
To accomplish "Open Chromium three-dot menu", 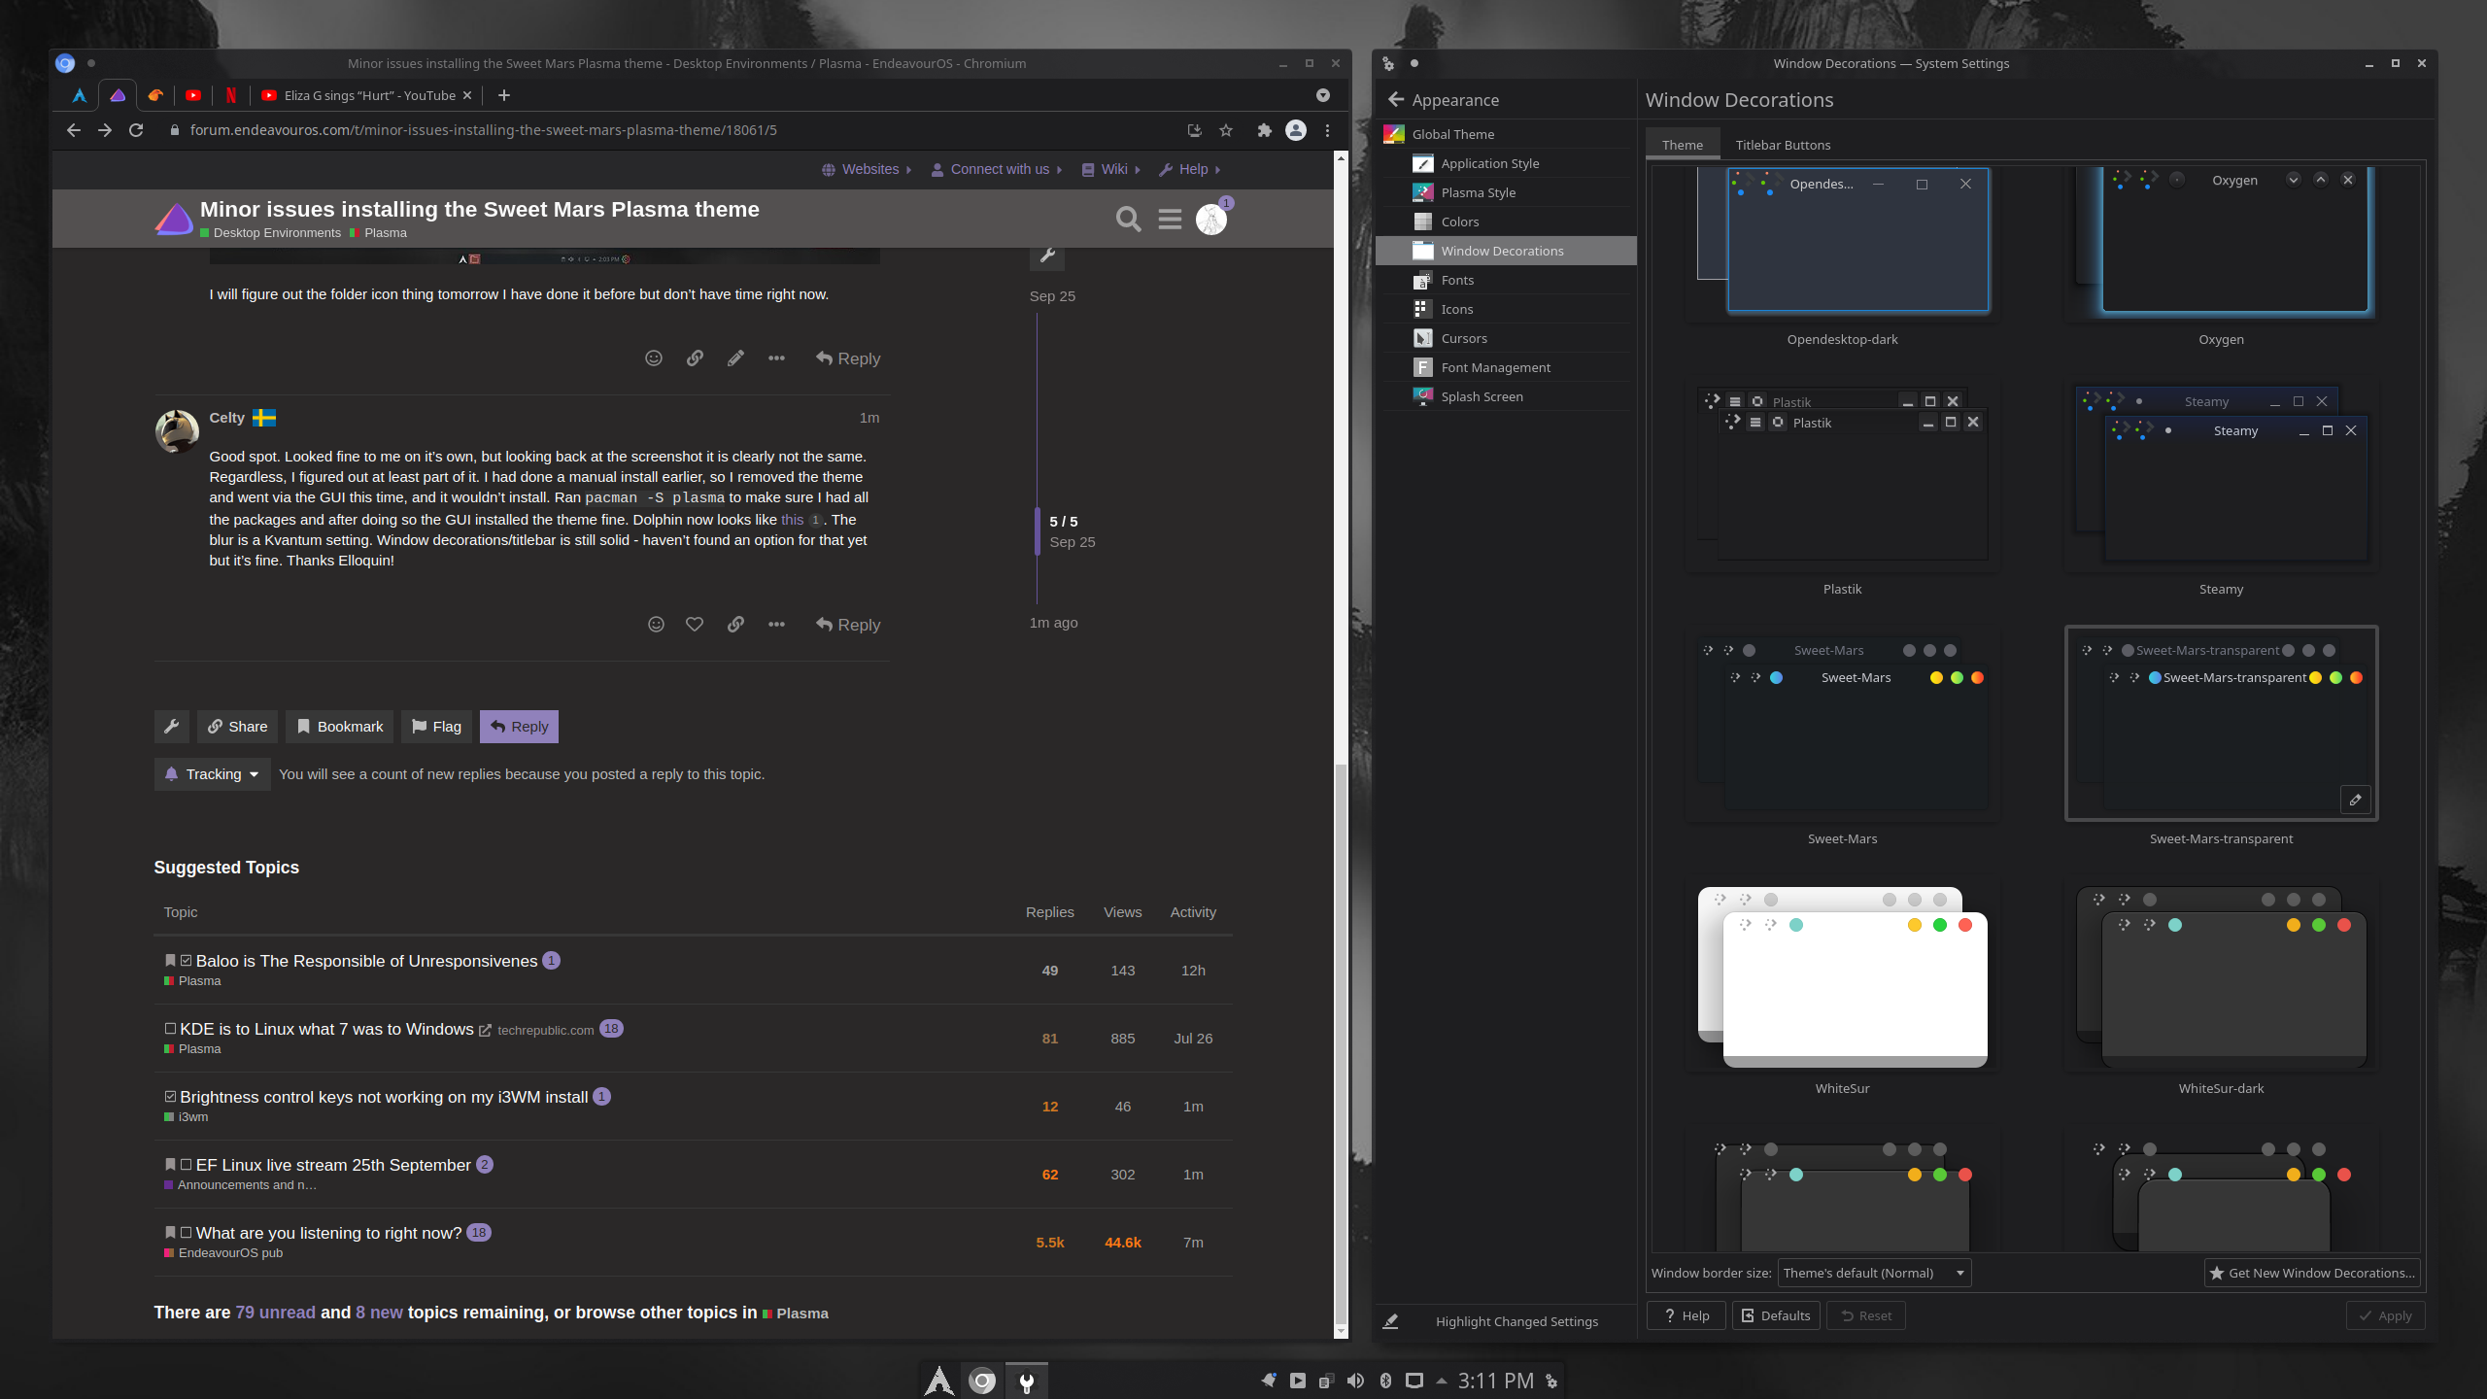I will coord(1327,130).
